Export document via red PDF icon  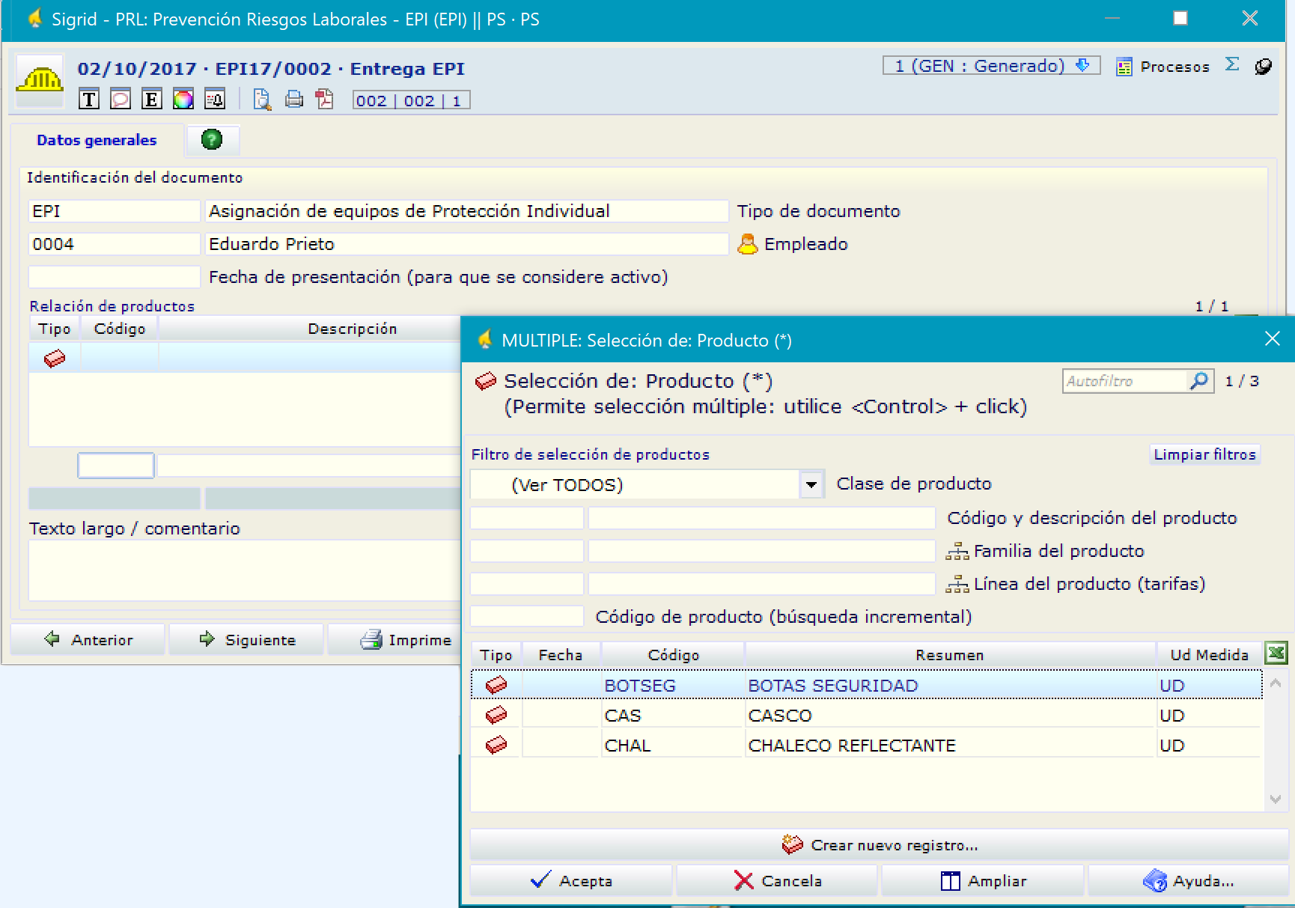[325, 99]
